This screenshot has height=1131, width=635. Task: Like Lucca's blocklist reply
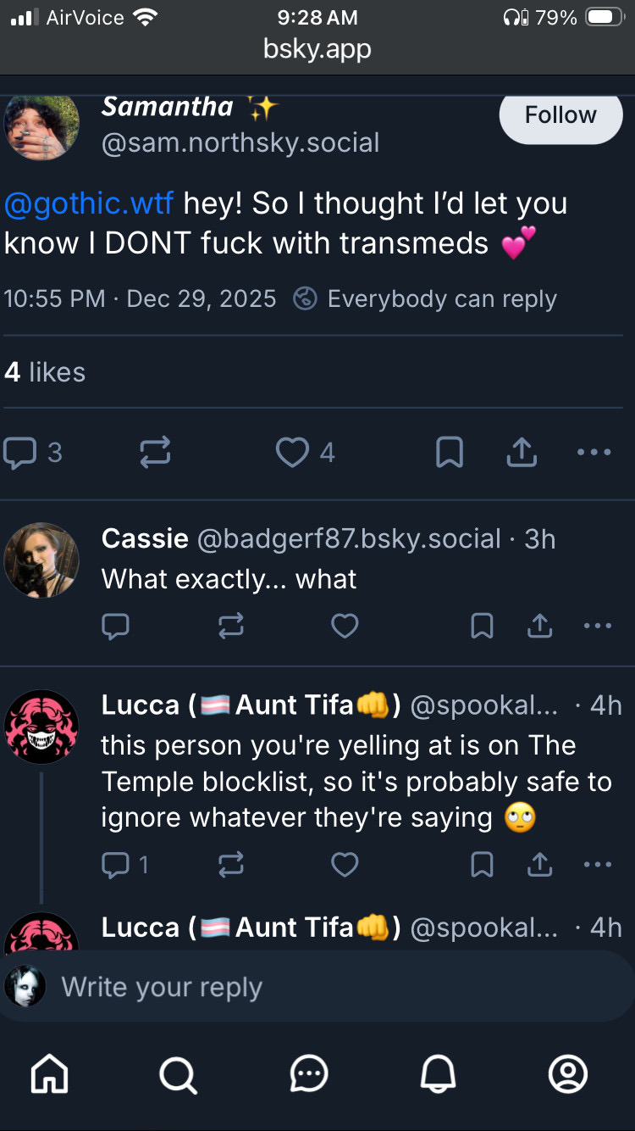tap(345, 865)
